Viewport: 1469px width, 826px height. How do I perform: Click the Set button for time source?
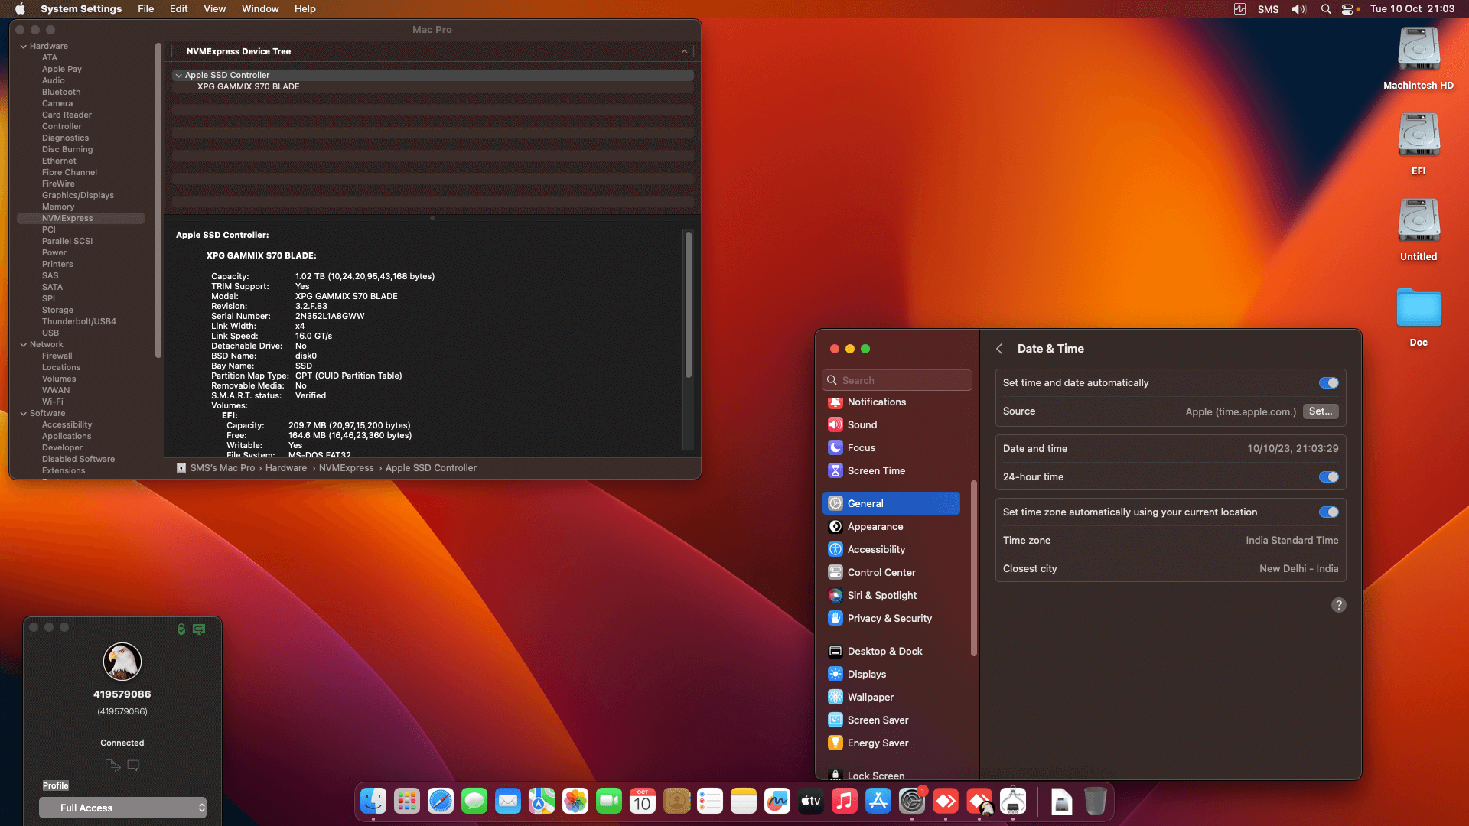pyautogui.click(x=1321, y=411)
